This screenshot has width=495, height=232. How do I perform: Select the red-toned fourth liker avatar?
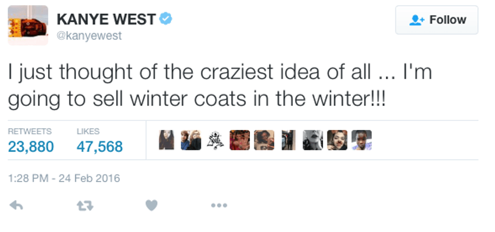[x=239, y=140]
